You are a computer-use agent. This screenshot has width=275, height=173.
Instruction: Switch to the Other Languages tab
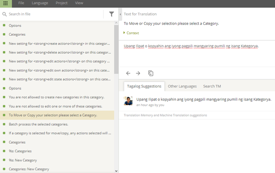coord(182,86)
